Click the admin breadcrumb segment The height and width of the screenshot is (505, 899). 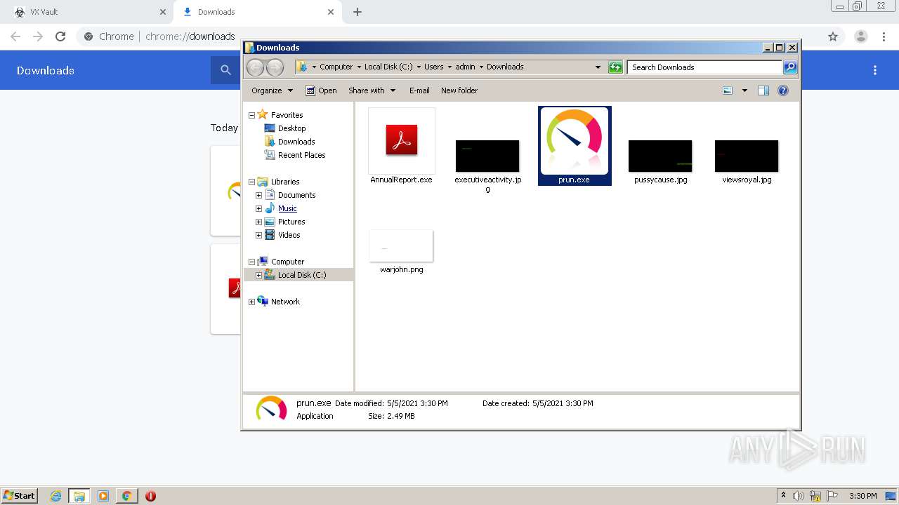coord(466,67)
